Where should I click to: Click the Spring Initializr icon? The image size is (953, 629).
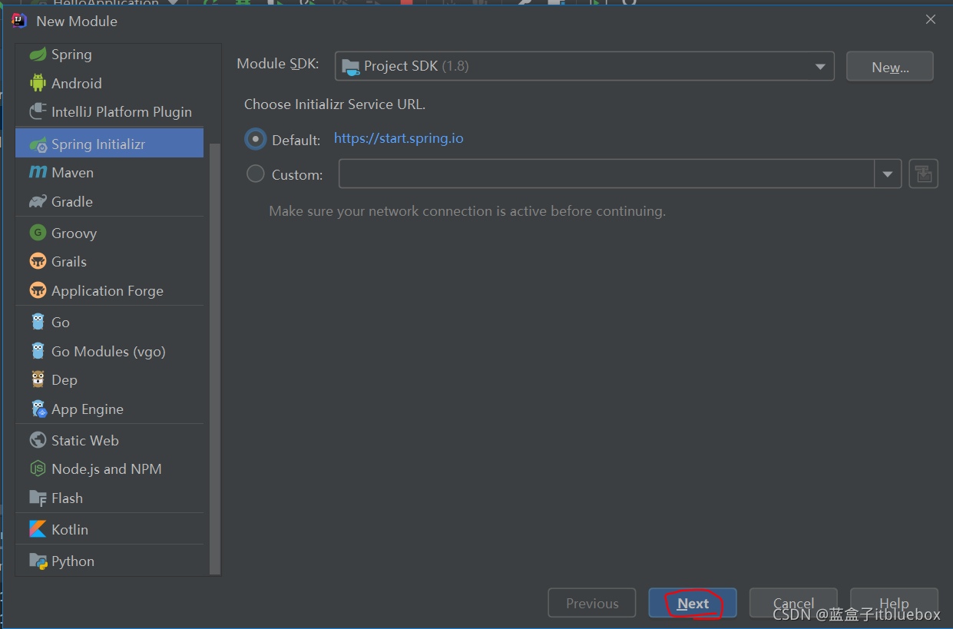tap(38, 144)
